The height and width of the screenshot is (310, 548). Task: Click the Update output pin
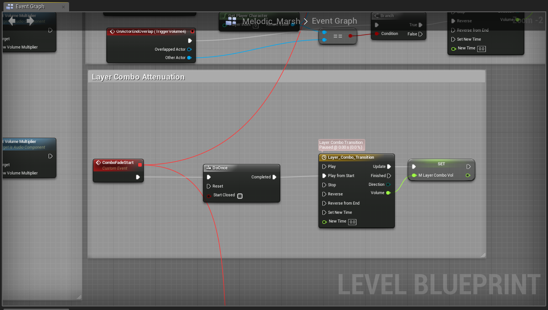pos(389,167)
